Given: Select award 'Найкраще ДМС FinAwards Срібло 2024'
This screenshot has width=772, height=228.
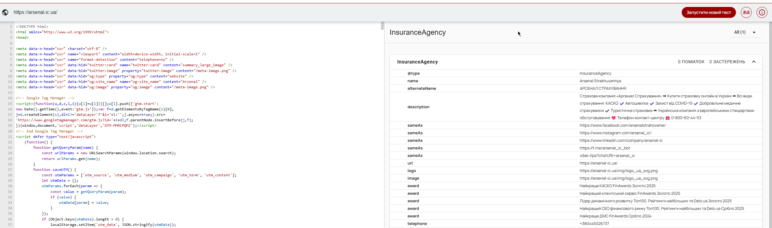Looking at the screenshot, I should 615,216.
